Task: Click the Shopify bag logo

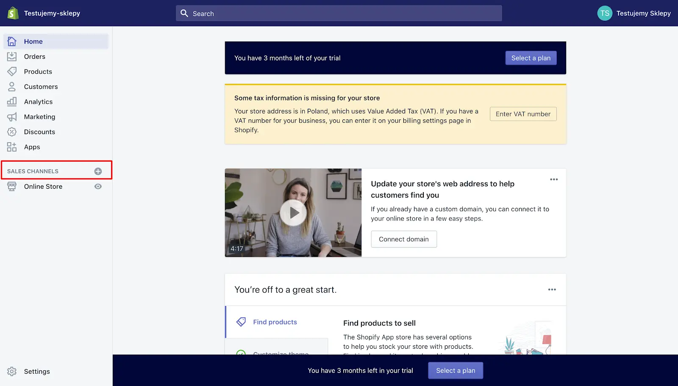Action: click(13, 13)
